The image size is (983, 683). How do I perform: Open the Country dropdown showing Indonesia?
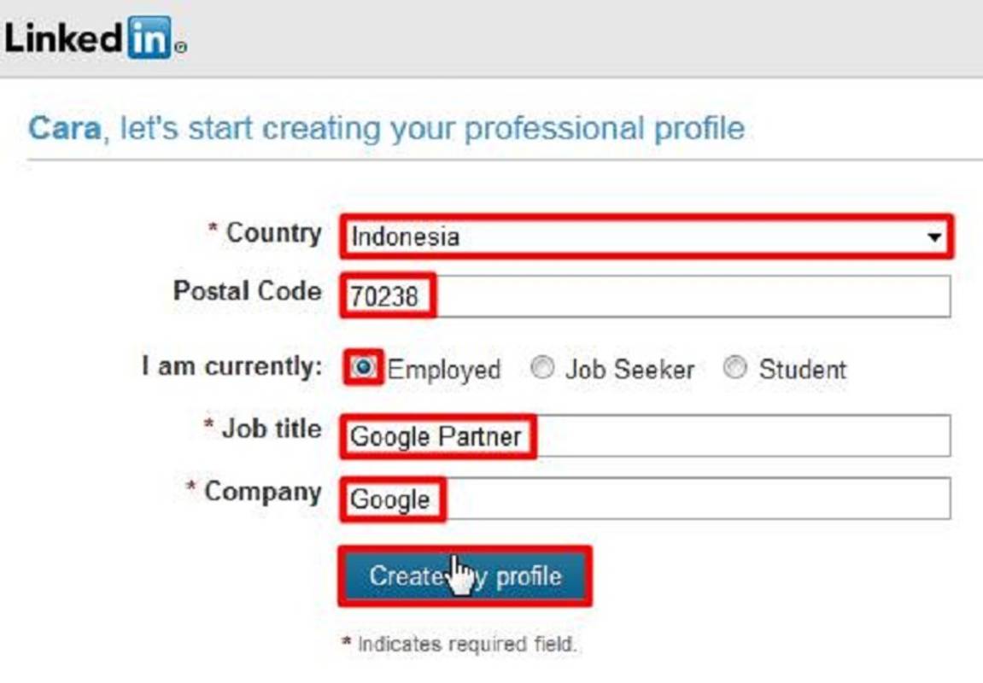click(647, 236)
